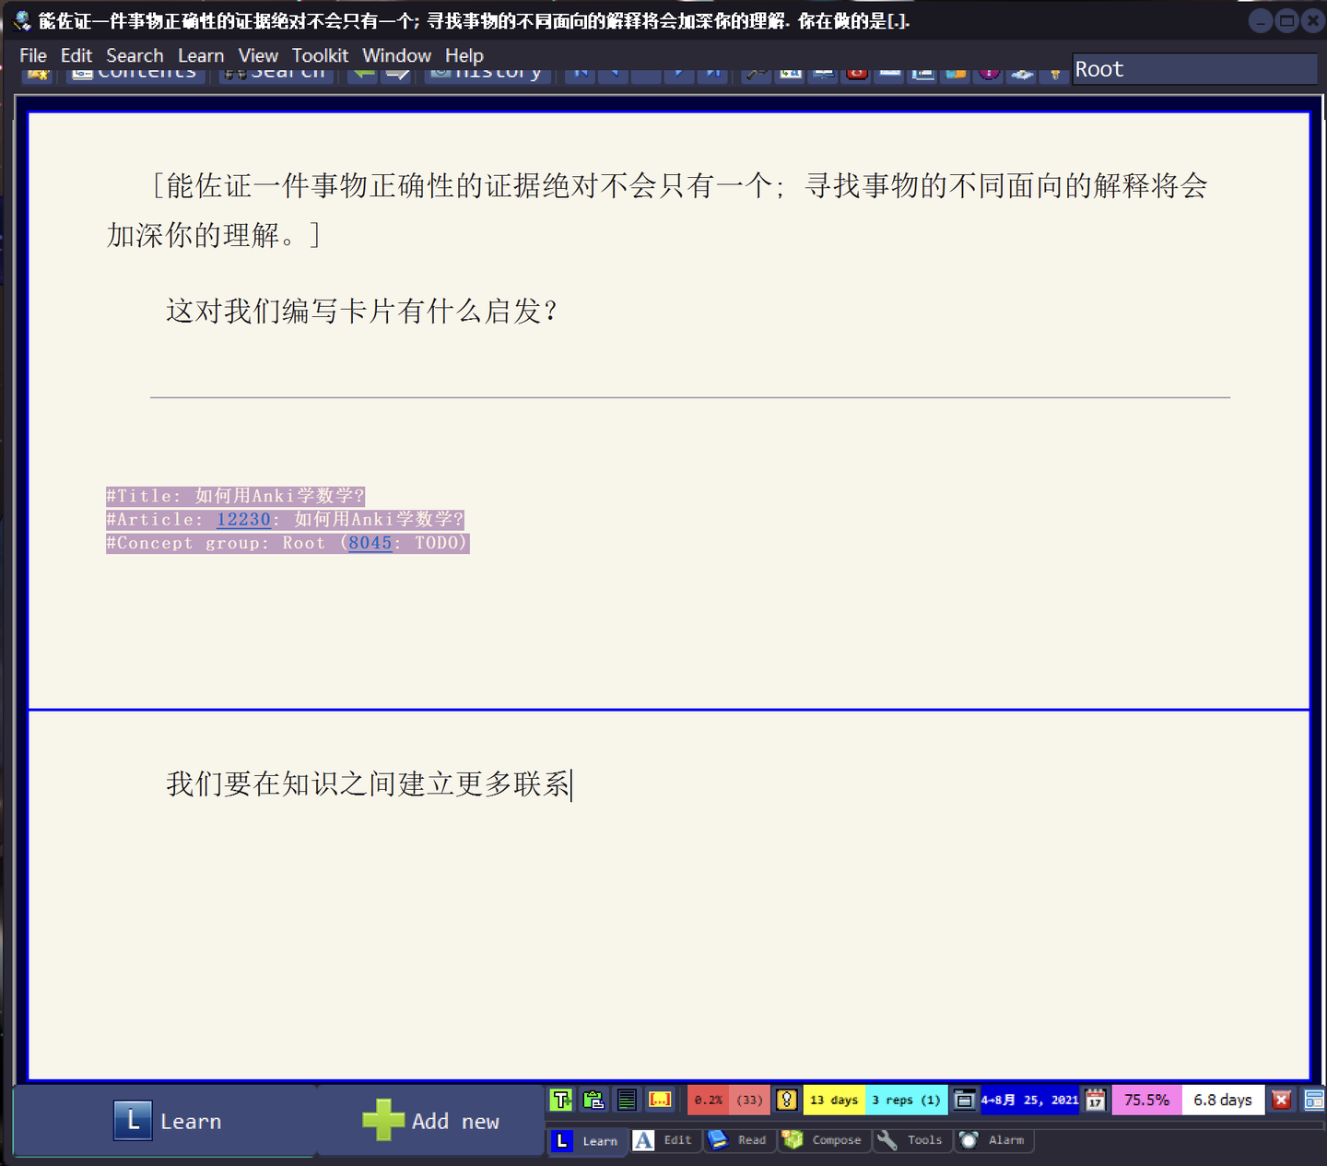Screen dimensions: 1327x1166
Task: Click the bracketed quote starting 能佐证一件事物
Action: point(657,210)
